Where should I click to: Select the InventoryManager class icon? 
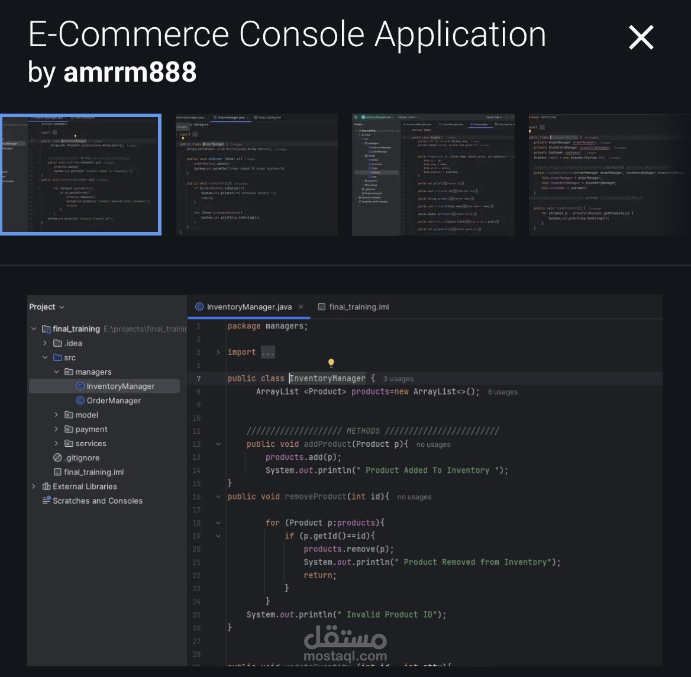click(80, 386)
